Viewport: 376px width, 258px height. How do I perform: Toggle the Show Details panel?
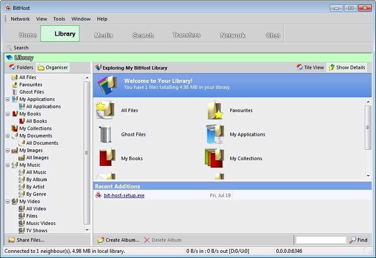tap(346, 67)
